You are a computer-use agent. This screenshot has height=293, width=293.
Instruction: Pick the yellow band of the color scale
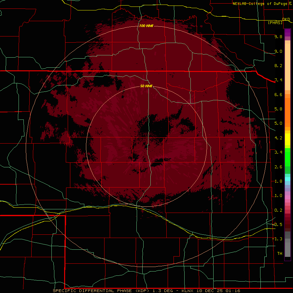point(287,139)
